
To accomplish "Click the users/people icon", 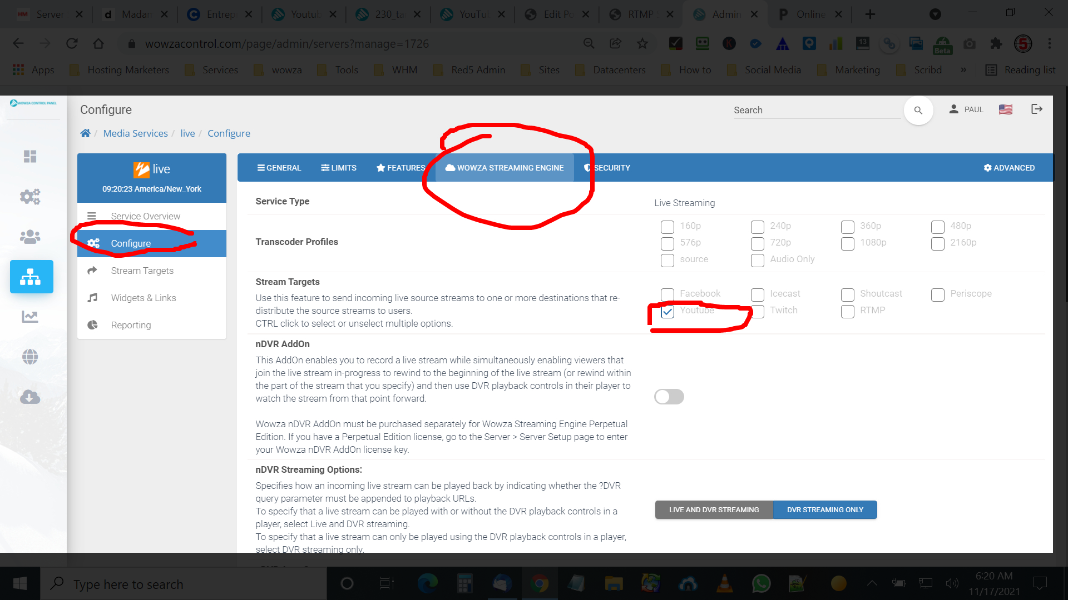I will (x=29, y=236).
